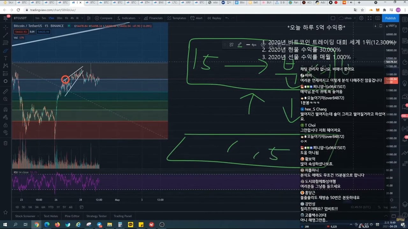Toggle the auto scale button
Image resolution: width=408 pixels, height=229 pixels.
(394, 207)
